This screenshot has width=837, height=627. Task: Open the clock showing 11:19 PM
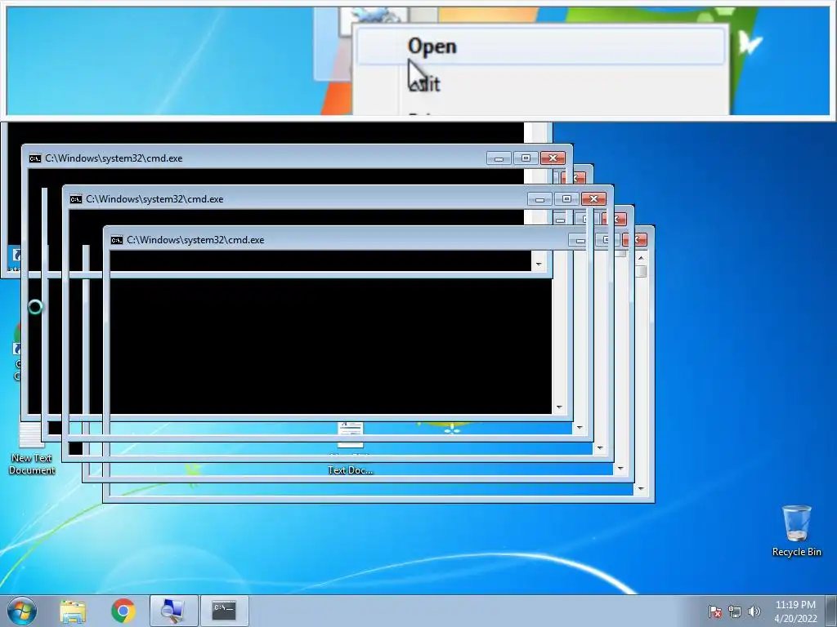coord(795,611)
